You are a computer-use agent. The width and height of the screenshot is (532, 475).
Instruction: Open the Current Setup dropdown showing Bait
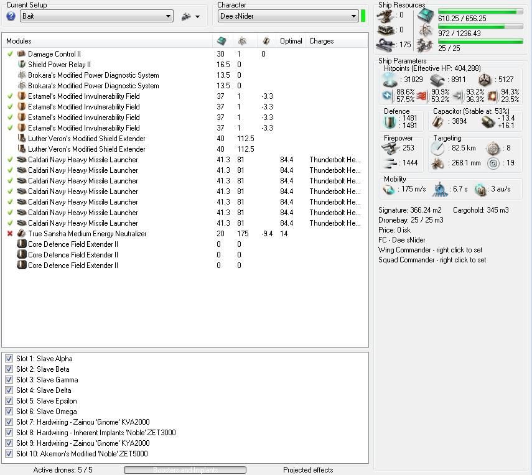96,16
